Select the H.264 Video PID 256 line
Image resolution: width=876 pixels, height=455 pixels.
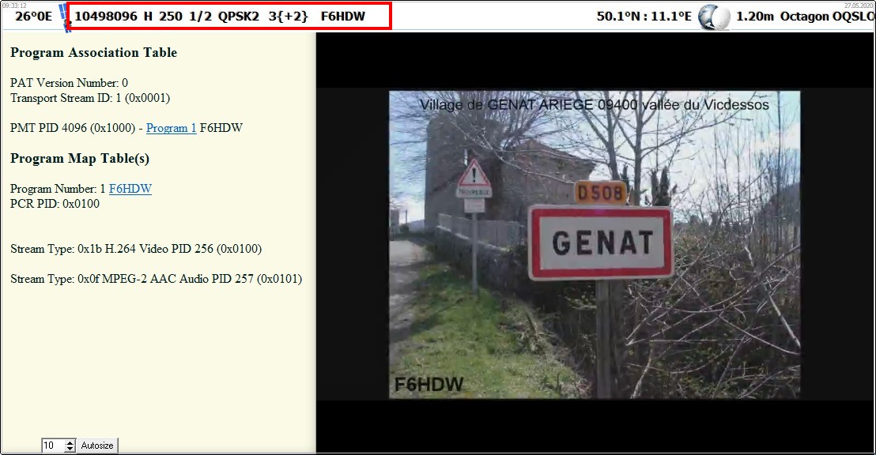coord(136,249)
